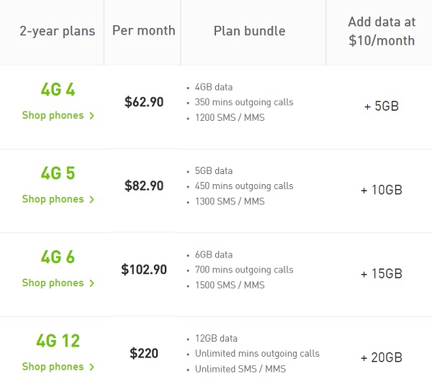Follow Shop phones link under 4G 6

tap(53, 283)
